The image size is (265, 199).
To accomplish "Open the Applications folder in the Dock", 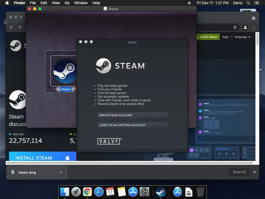I will pos(178,192).
